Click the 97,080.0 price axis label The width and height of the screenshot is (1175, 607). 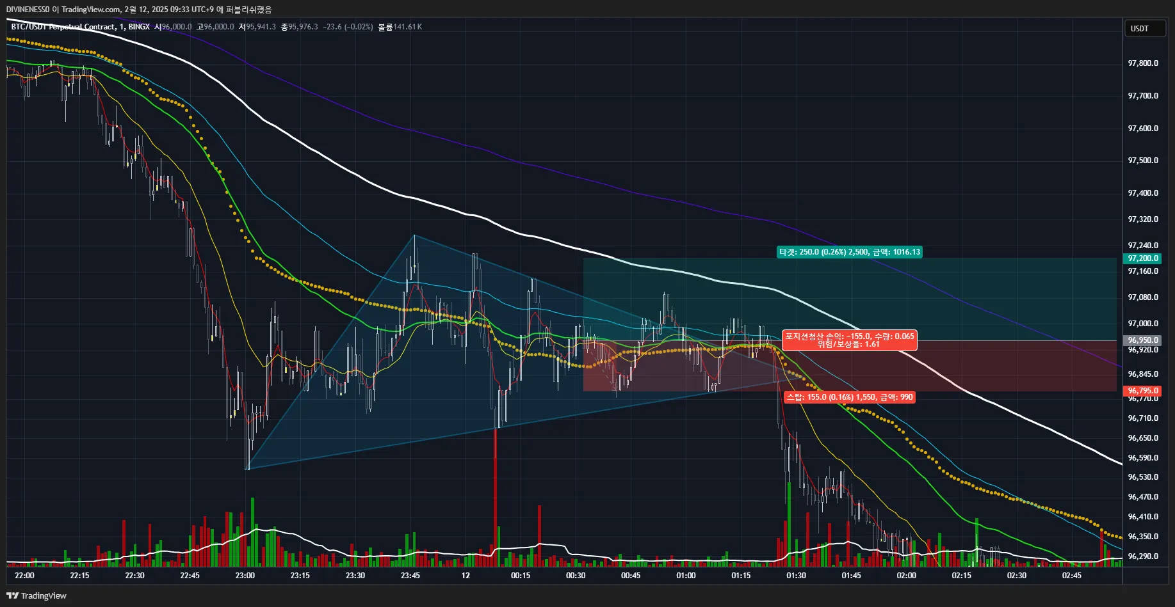[x=1143, y=297]
